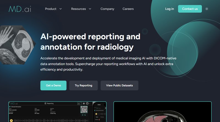The width and height of the screenshot is (220, 122).
Task: Click the Try Reporting button
Action: pyautogui.click(x=83, y=85)
